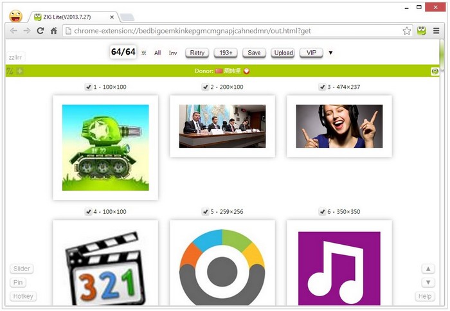Click the 5 - 259×256 label
The image size is (450, 311).
227,212
